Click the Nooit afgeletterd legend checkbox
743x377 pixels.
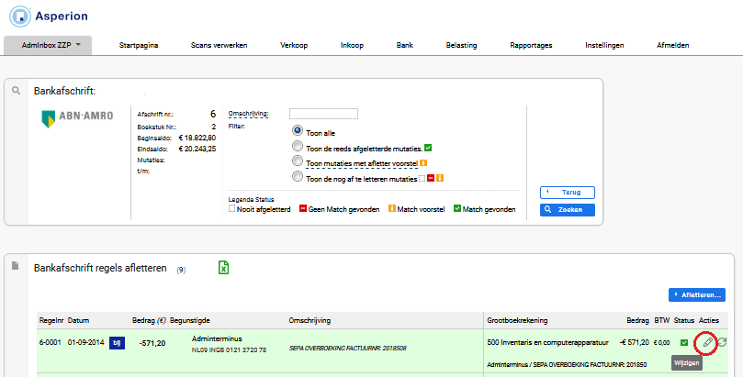(231, 208)
